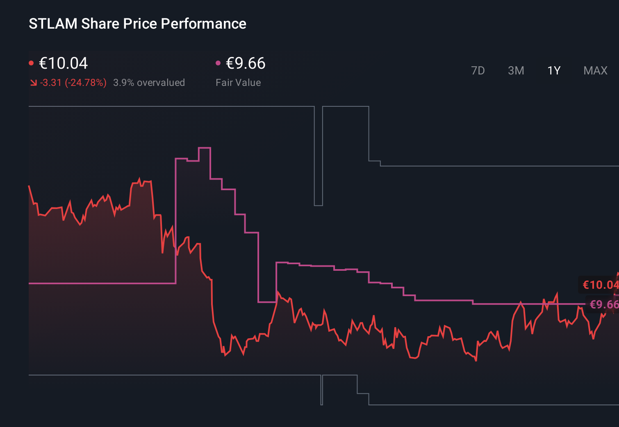Image resolution: width=619 pixels, height=427 pixels.
Task: Expand details under the €10.04 price header
Action: tap(64, 63)
